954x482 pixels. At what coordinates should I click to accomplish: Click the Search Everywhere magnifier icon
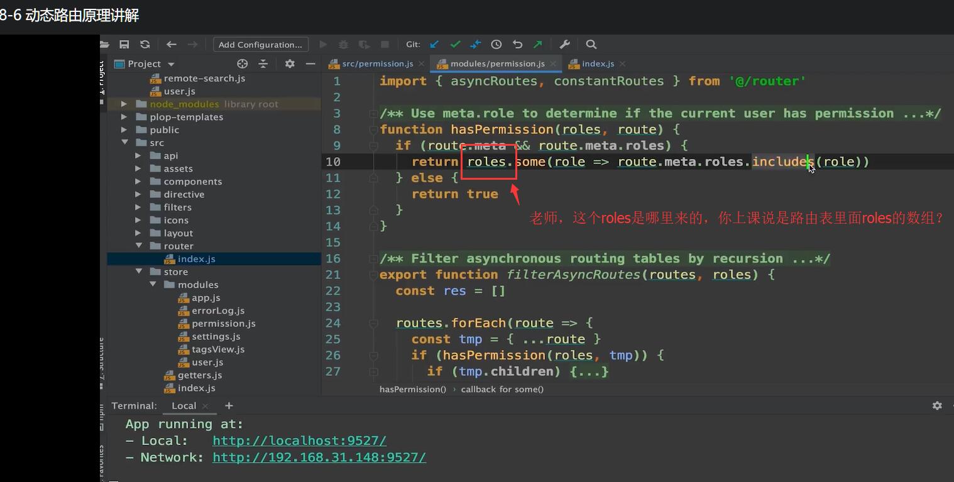coord(591,45)
